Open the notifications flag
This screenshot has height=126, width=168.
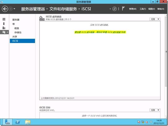pos(123,9)
